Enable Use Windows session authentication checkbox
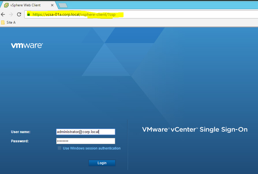Screen dimensions: 258x174 (59, 148)
